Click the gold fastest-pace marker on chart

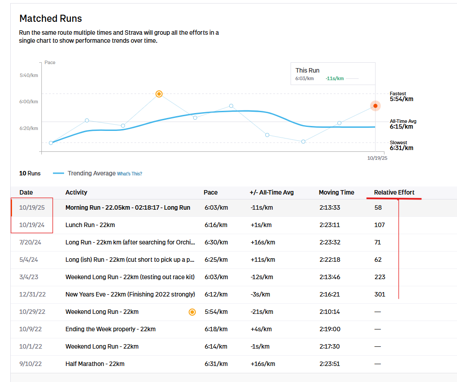pos(159,94)
